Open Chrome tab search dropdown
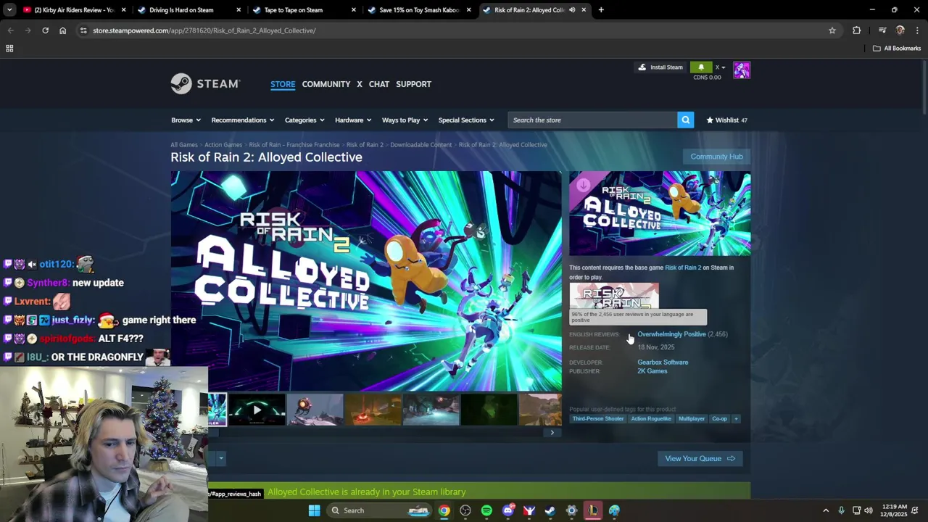 (x=9, y=10)
